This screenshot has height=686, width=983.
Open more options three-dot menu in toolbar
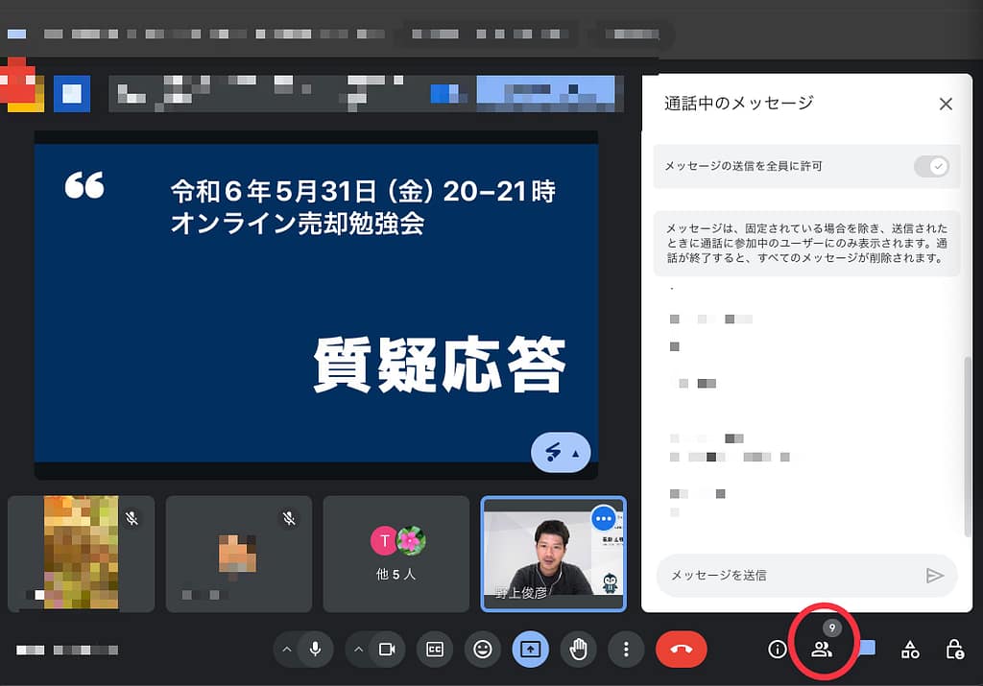click(626, 650)
